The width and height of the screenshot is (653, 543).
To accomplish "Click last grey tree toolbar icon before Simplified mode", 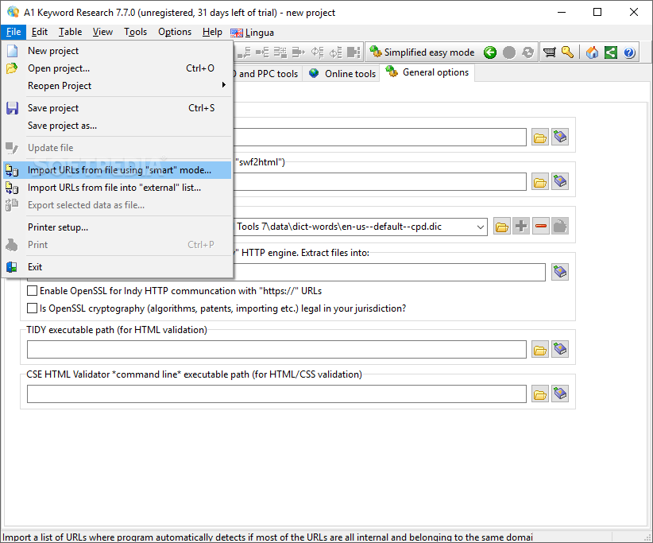I will pos(354,52).
